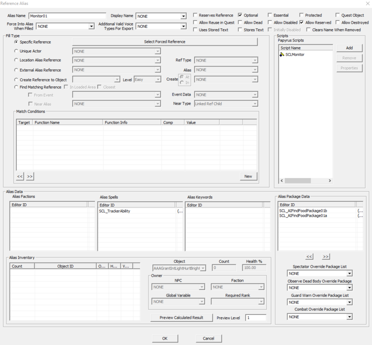Add a new Papyrus script

(x=349, y=48)
